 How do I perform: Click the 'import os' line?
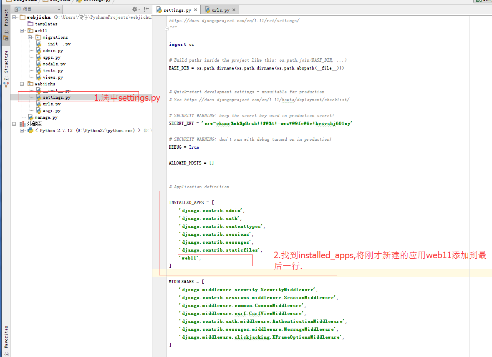[182, 45]
